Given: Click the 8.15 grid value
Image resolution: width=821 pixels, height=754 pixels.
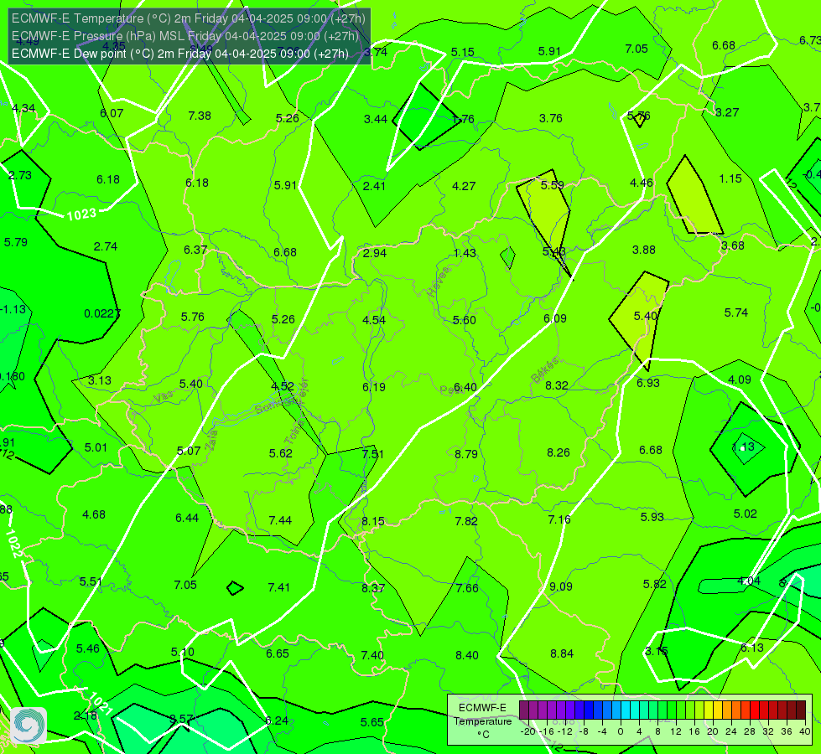Looking at the screenshot, I should point(373,522).
